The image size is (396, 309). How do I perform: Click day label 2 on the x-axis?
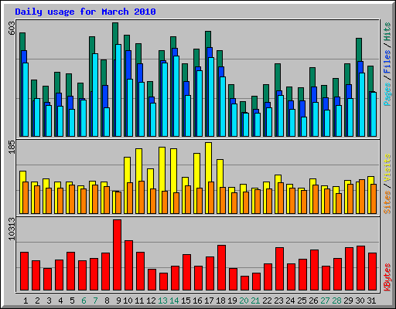click(x=37, y=301)
